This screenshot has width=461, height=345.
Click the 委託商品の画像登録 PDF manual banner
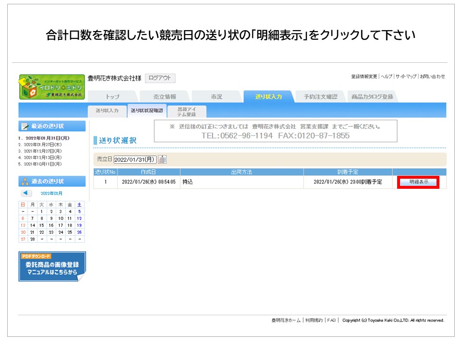click(x=52, y=266)
